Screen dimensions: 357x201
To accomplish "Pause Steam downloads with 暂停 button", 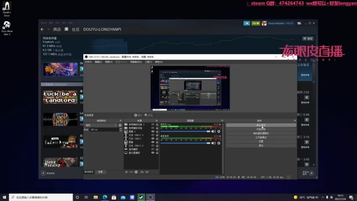I will pyautogui.click(x=308, y=38).
